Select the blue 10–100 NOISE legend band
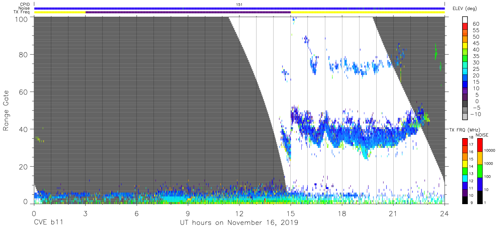The image size is (500, 231). (x=480, y=184)
